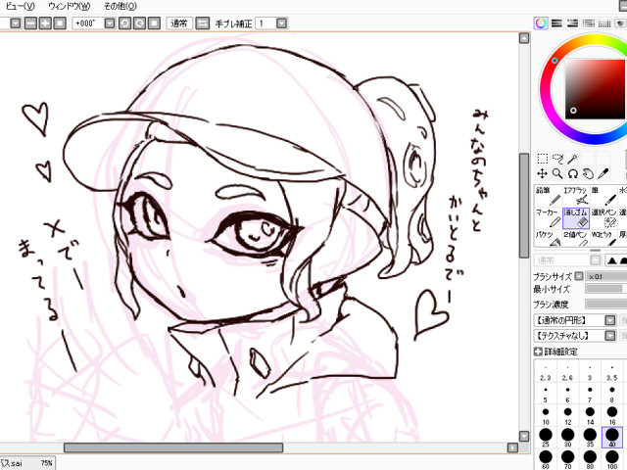The height and width of the screenshot is (470, 627).
Task: Open the 【テクスチャなし】 texture dropdown
Action: [609, 335]
